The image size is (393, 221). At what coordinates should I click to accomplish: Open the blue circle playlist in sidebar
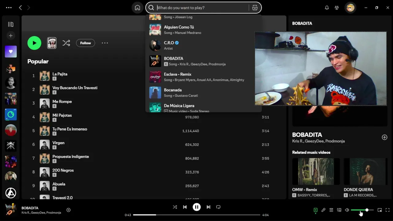11,114
